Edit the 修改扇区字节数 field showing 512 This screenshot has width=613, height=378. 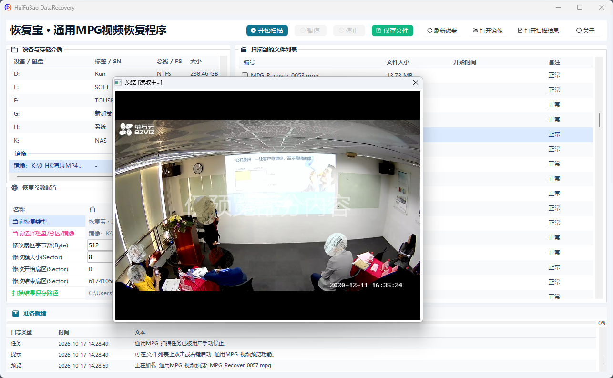[100, 245]
